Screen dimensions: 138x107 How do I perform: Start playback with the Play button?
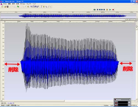click(x=110, y=10)
